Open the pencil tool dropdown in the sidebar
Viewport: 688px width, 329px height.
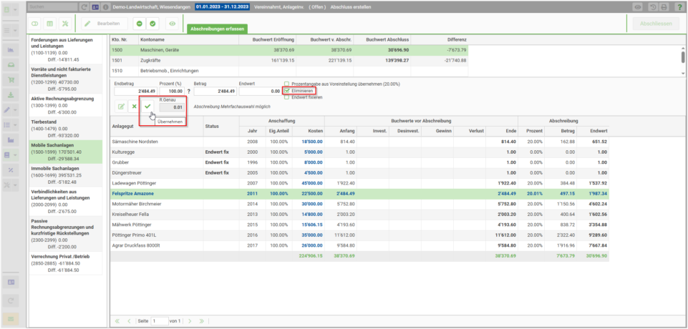[x=15, y=109]
